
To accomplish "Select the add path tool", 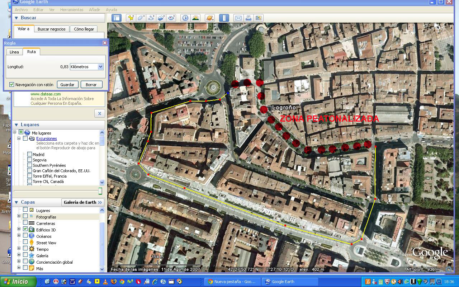I will pos(151,18).
